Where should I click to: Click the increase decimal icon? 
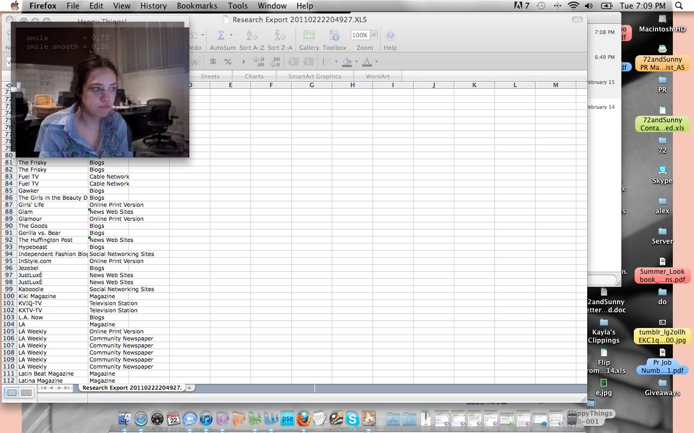(x=258, y=62)
